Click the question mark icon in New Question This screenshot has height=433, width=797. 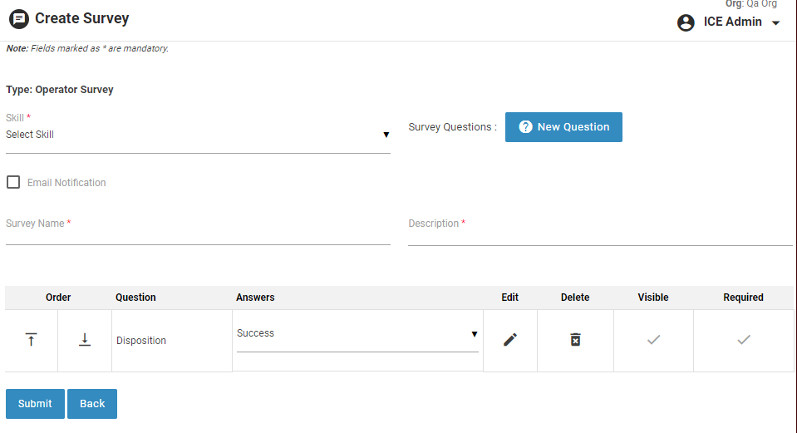tap(525, 127)
